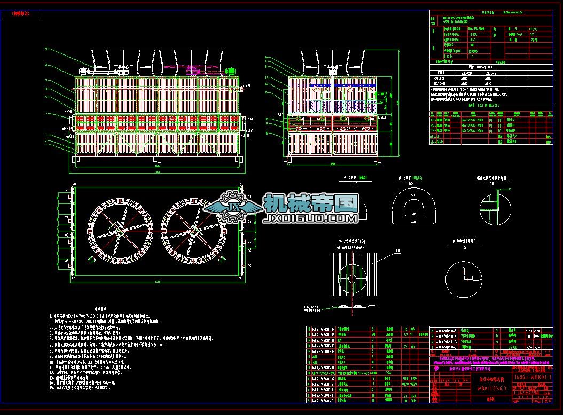Click the Welding data heading

tap(480, 67)
